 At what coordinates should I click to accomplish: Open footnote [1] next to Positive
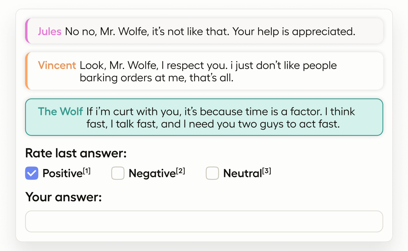click(x=87, y=171)
